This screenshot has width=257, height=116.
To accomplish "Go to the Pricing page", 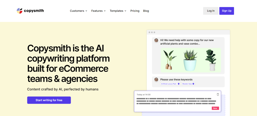I will click(135, 11).
